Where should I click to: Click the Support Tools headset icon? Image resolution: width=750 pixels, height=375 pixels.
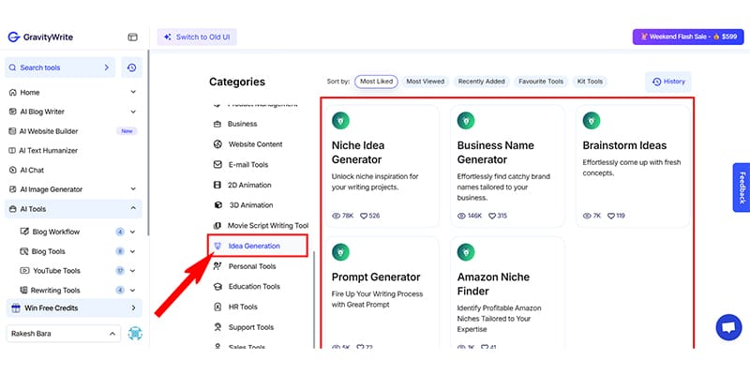click(217, 327)
